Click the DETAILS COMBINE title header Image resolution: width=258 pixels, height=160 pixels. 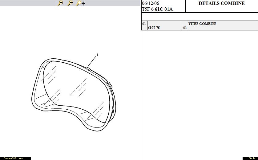pos(221,3)
